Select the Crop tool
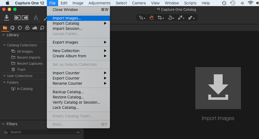259x139 pixels. [160, 18]
